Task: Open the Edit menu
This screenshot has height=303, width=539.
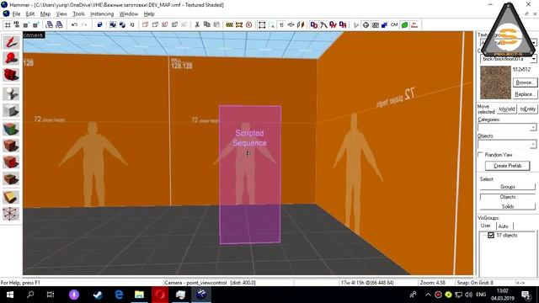Action: 30,13
